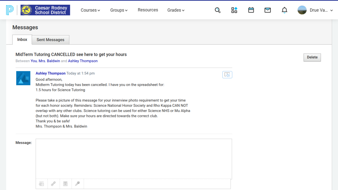Switch to the Sent Messages tab
Screen dimensions: 338x190
[50, 40]
